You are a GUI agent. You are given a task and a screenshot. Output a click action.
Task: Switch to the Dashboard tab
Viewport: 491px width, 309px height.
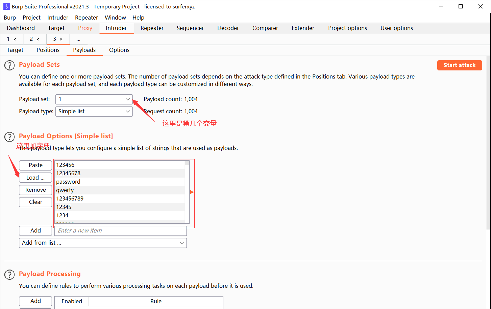coord(21,28)
